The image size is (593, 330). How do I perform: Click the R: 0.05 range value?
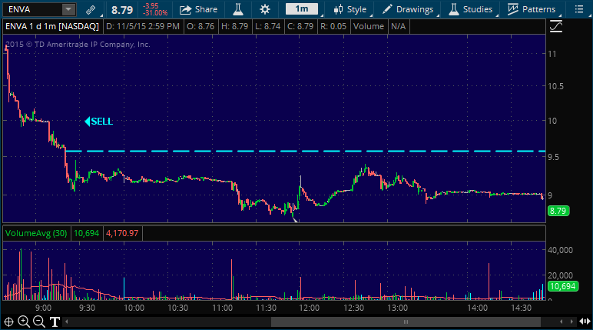(333, 26)
